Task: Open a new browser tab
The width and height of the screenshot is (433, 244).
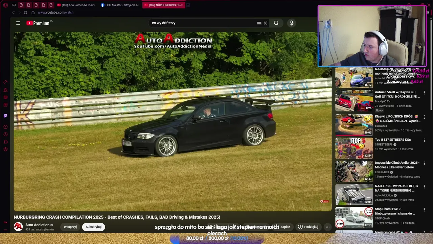Action: coord(188,5)
